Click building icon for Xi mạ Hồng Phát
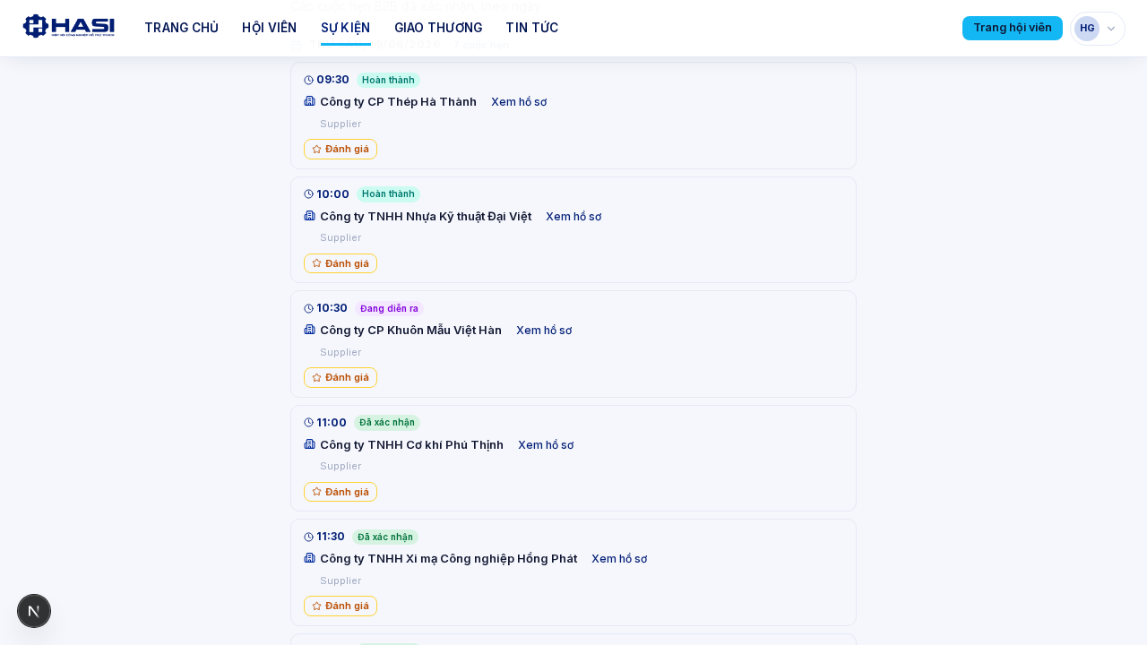The height and width of the screenshot is (645, 1147). pyautogui.click(x=310, y=558)
